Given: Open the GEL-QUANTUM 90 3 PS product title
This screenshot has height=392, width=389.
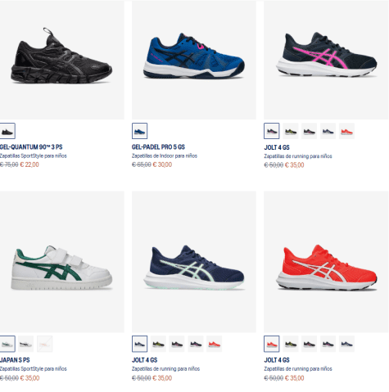Looking at the screenshot, I should pos(31,147).
